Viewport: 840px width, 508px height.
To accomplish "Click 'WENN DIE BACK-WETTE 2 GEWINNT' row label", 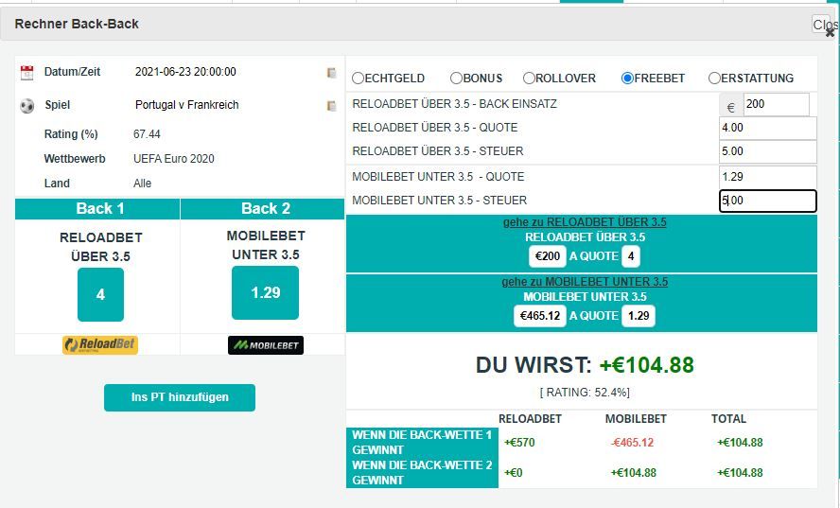I will coord(422,473).
